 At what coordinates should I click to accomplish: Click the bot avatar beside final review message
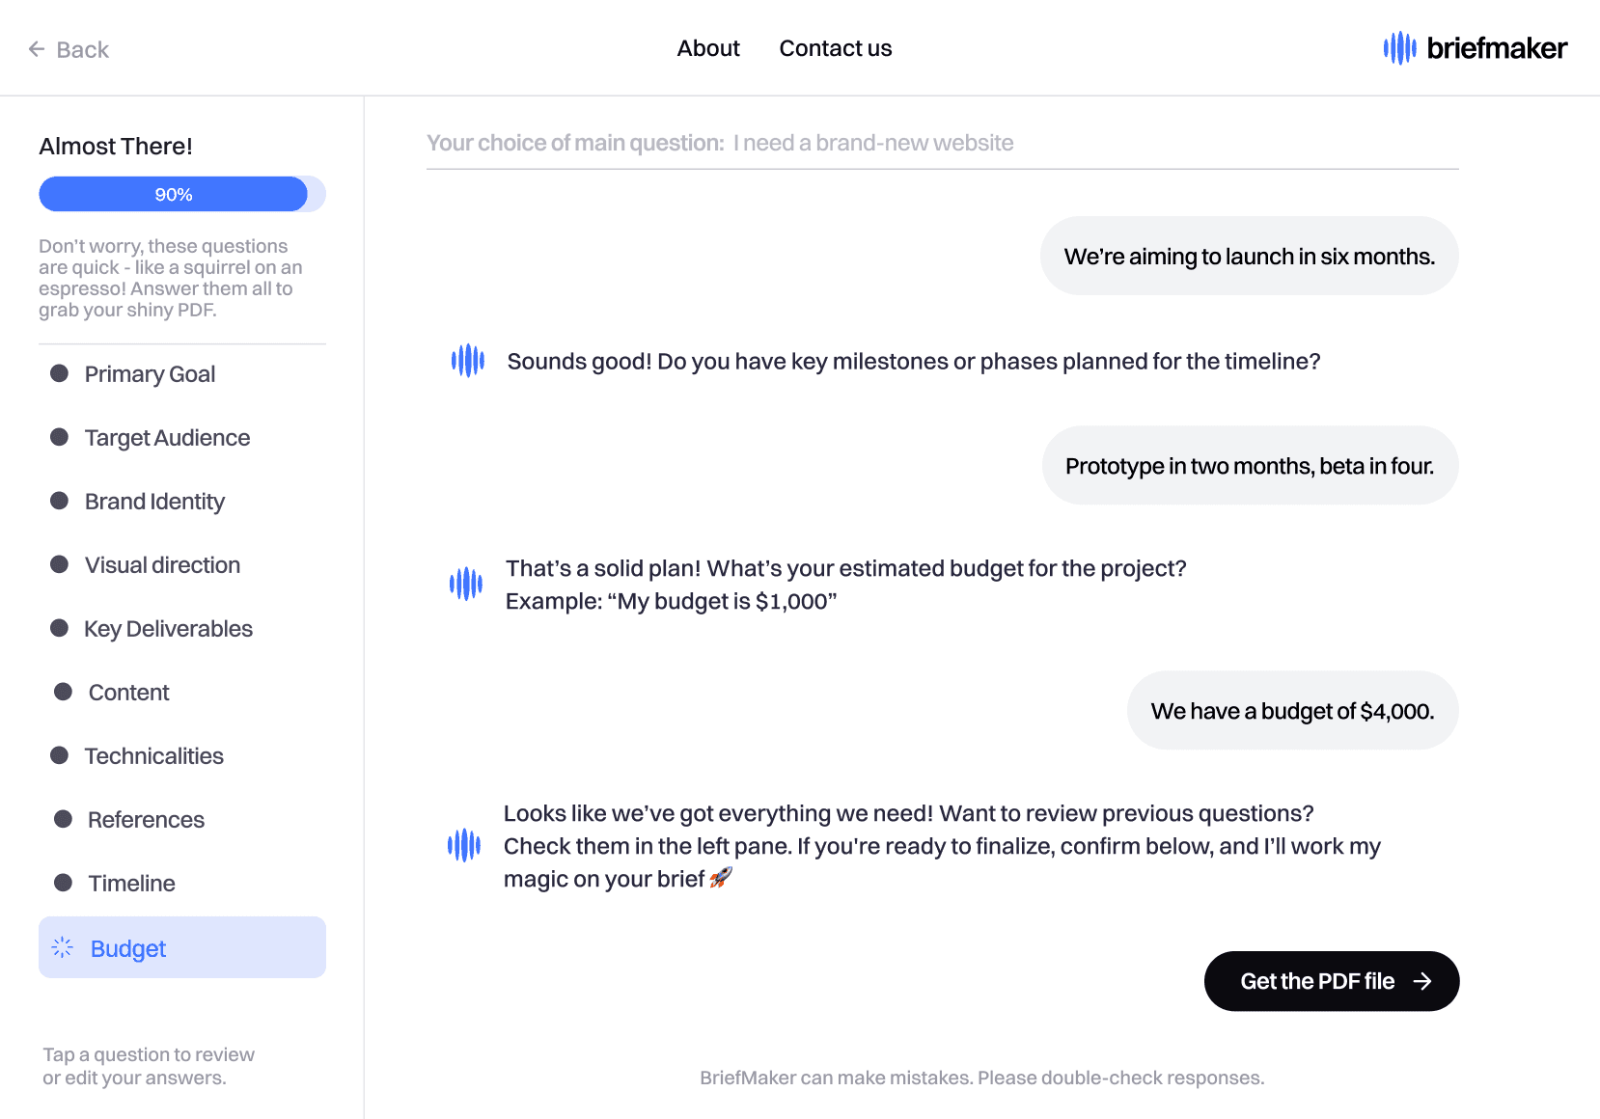pyautogui.click(x=464, y=845)
